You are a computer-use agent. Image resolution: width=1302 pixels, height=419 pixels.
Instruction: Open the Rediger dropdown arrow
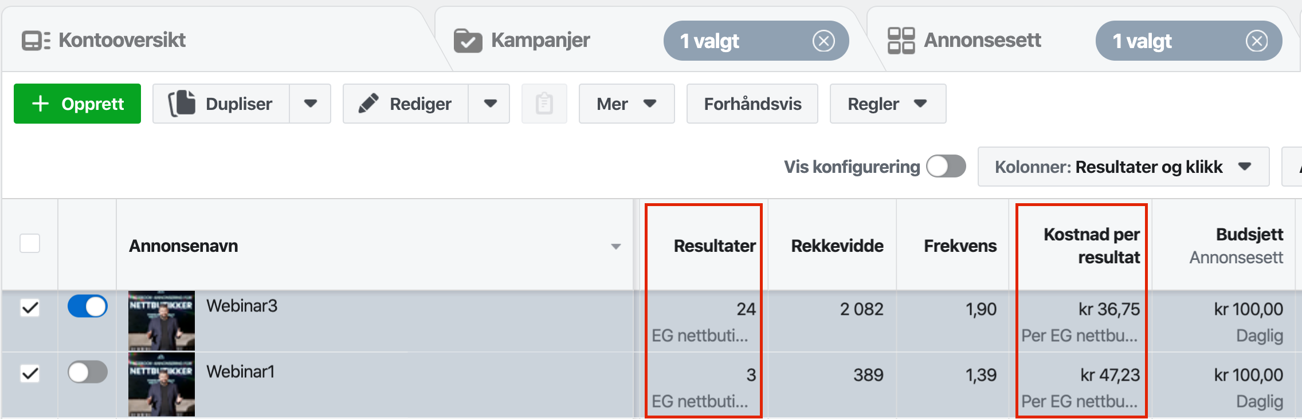(x=490, y=104)
